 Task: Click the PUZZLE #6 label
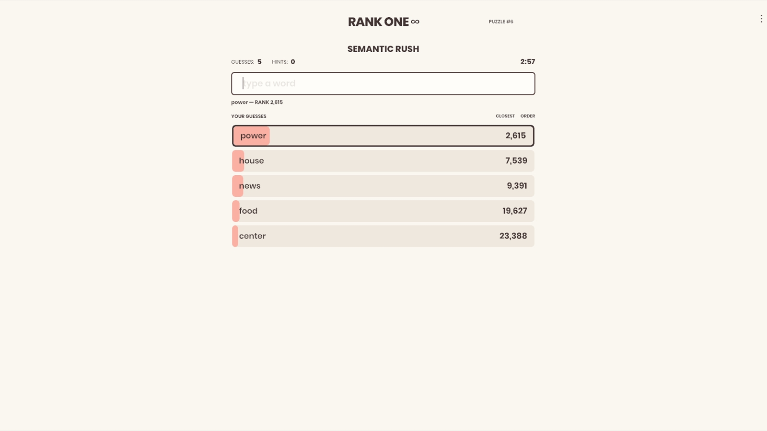point(501,22)
